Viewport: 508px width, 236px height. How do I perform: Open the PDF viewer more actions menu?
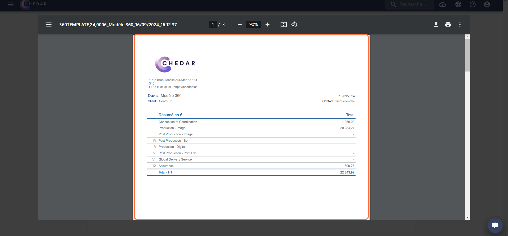click(460, 24)
